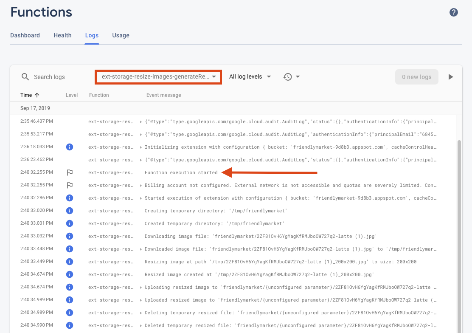Expand the first AuditLog entry at 2:35:46
Screen dimensions: 472x333
point(141,122)
